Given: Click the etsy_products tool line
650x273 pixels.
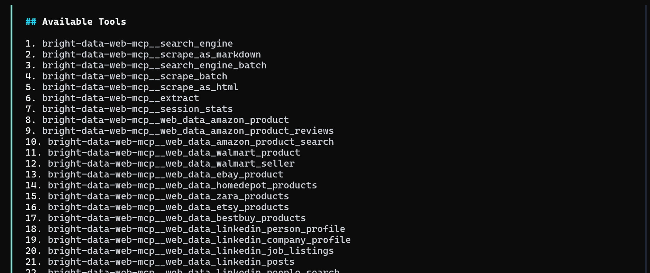Looking at the screenshot, I should [168, 207].
